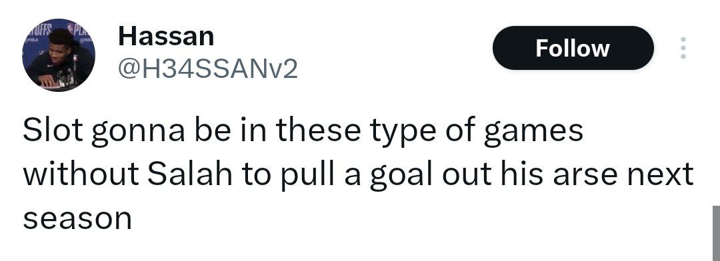
Task: Open the @H34SSANv2 handle link
Action: pyautogui.click(x=208, y=69)
